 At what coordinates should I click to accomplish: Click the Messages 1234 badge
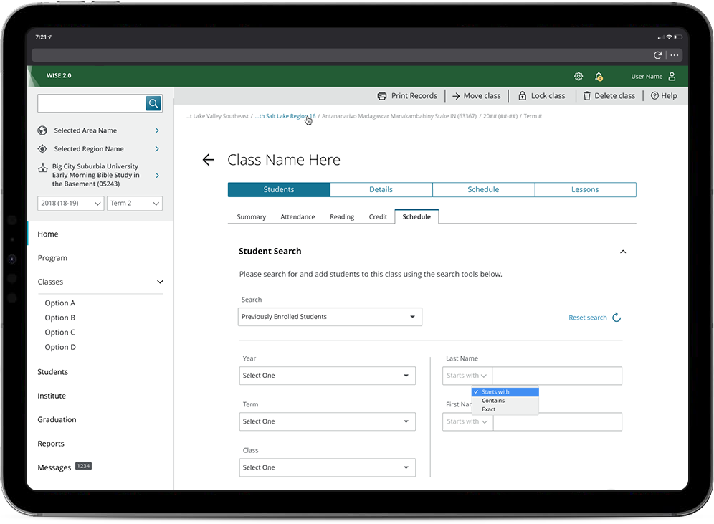[x=83, y=466]
